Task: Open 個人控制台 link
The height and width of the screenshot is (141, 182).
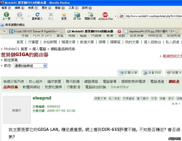Action: pyautogui.click(x=152, y=42)
